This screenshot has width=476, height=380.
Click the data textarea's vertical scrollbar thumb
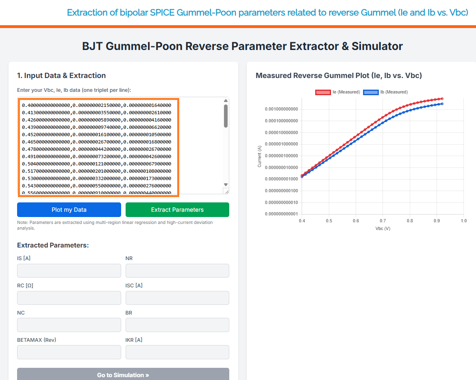[x=226, y=116]
